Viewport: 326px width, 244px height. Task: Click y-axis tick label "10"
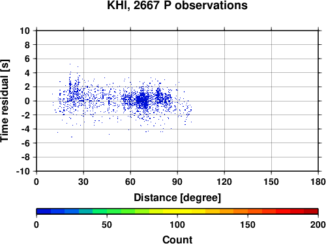[x=25, y=31]
